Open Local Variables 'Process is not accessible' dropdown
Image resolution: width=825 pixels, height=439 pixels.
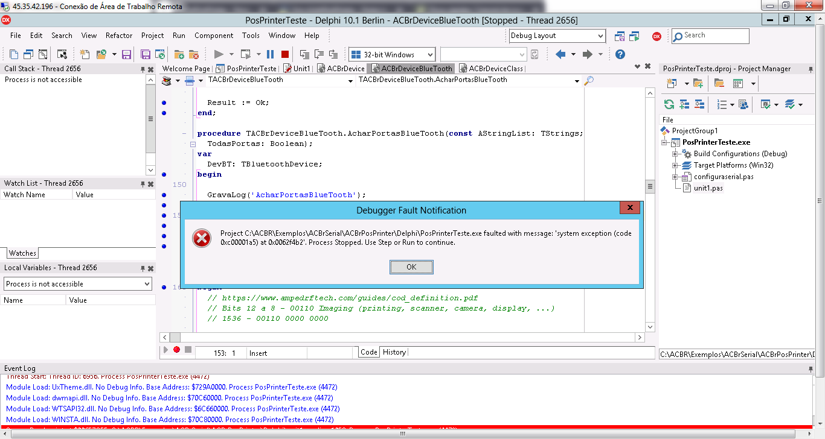pos(79,284)
